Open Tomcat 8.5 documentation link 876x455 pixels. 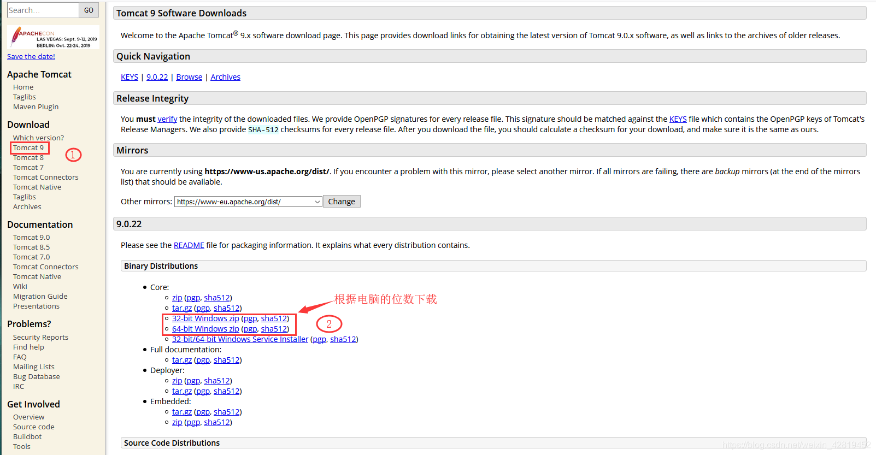32,247
